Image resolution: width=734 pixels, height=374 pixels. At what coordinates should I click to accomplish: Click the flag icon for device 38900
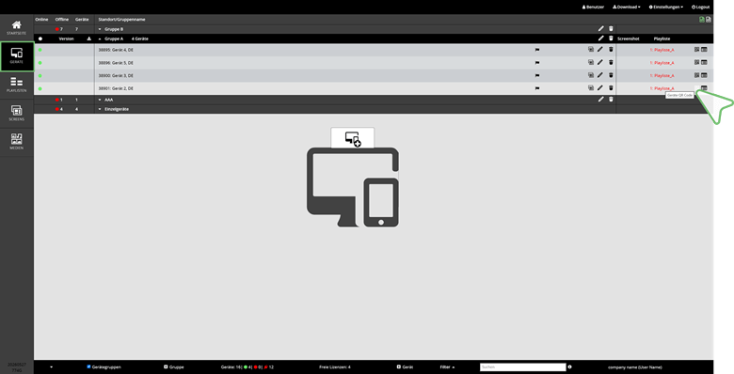537,75
